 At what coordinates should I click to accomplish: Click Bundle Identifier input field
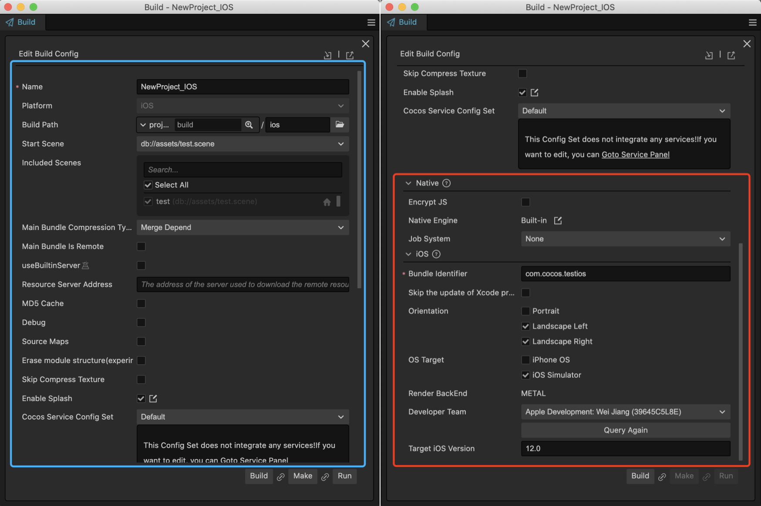click(x=626, y=273)
